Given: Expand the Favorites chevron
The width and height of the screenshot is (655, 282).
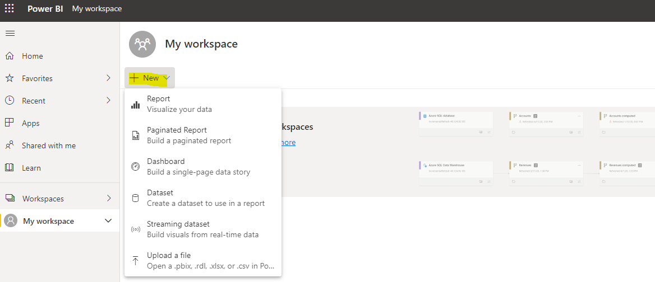Looking at the screenshot, I should (108, 78).
